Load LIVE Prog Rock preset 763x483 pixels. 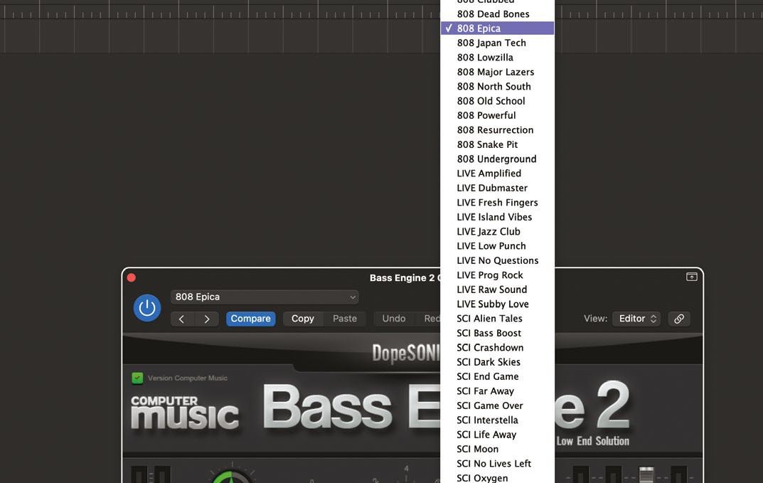tap(497, 275)
